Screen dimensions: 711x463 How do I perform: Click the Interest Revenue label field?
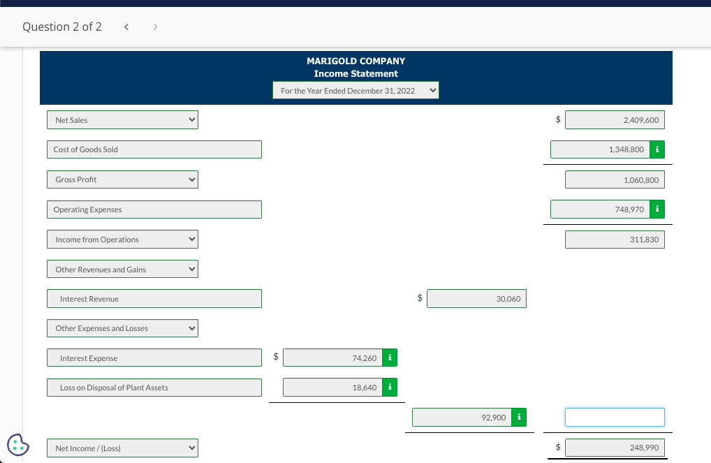pyautogui.click(x=154, y=298)
